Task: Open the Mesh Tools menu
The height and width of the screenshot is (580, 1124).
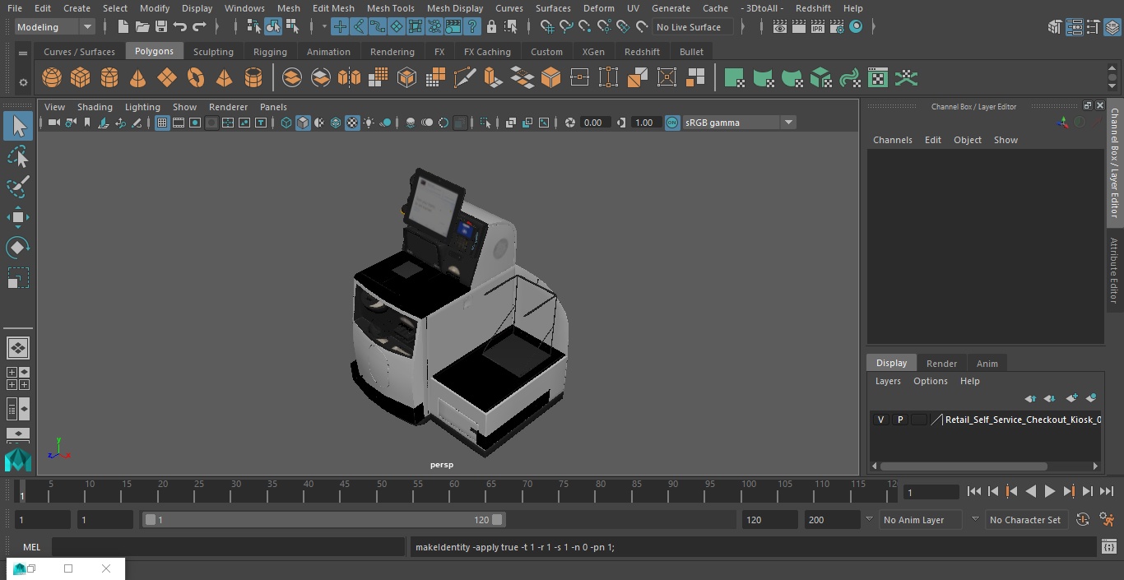Action: [390, 8]
